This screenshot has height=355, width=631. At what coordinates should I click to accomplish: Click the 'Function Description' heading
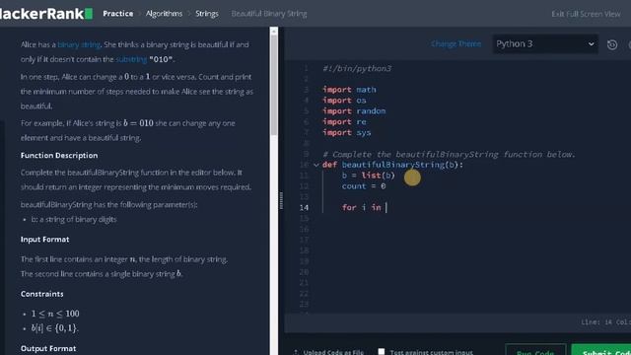[x=59, y=156]
